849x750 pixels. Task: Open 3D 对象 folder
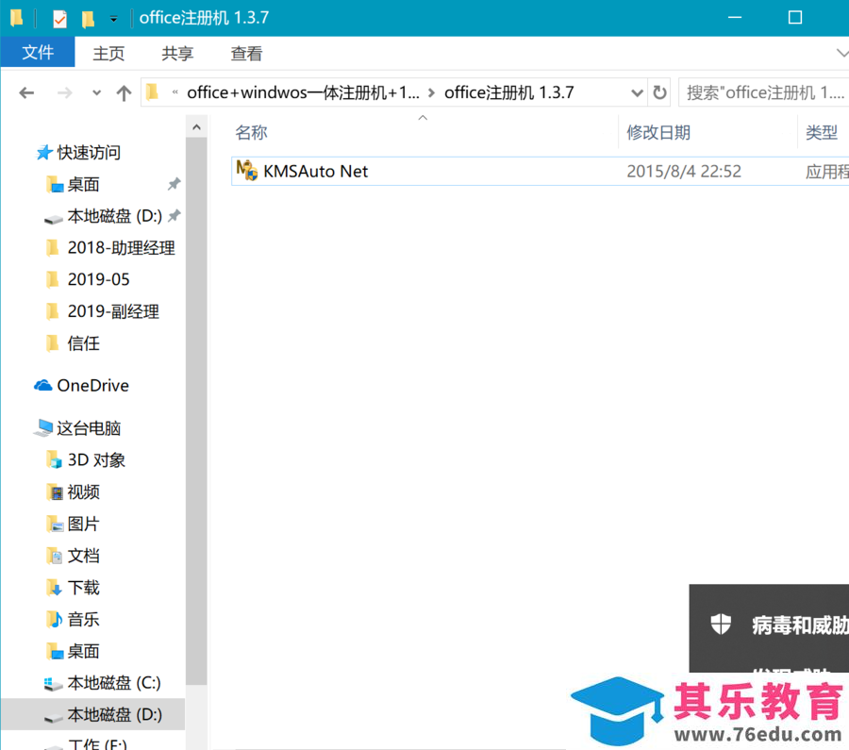pyautogui.click(x=96, y=460)
